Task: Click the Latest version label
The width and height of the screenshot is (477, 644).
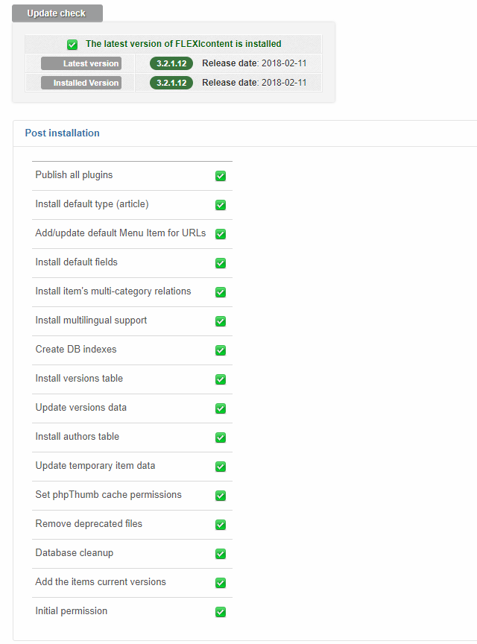Action: (81, 63)
